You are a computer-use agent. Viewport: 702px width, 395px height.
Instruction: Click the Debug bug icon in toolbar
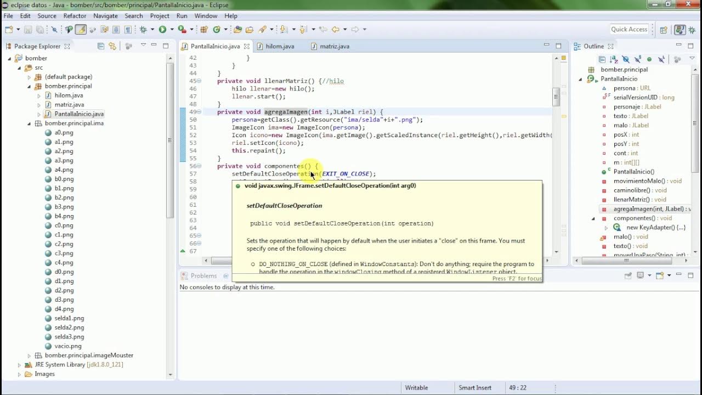[x=143, y=30]
